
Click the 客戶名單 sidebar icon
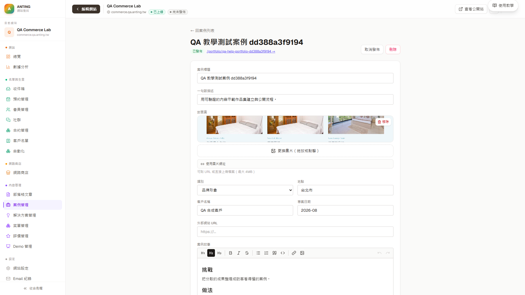[8, 141]
